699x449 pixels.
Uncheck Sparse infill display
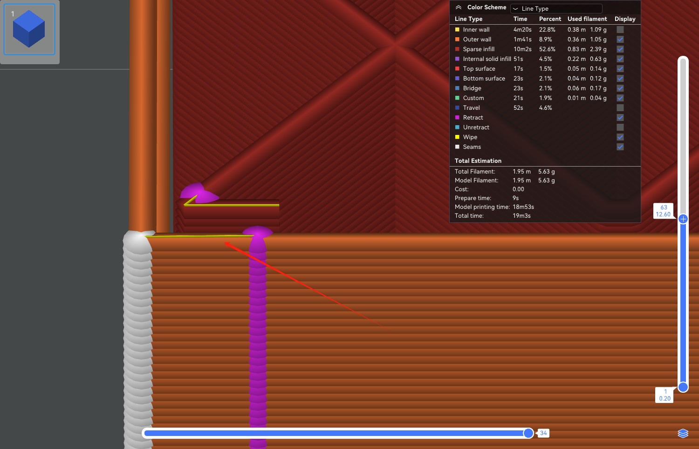[x=620, y=49]
